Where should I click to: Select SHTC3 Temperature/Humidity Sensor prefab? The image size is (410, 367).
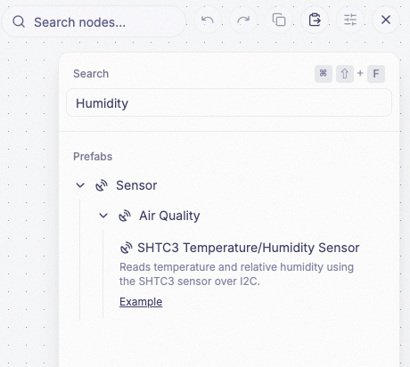pos(249,248)
